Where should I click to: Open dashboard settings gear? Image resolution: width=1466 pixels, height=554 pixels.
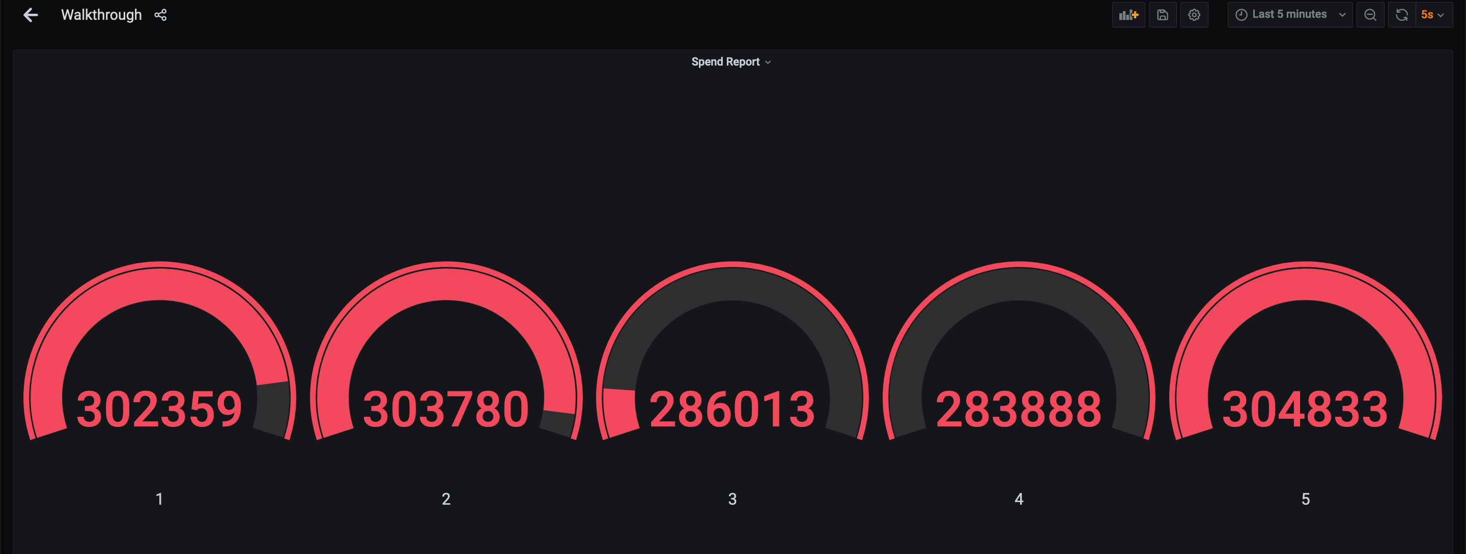[1194, 15]
